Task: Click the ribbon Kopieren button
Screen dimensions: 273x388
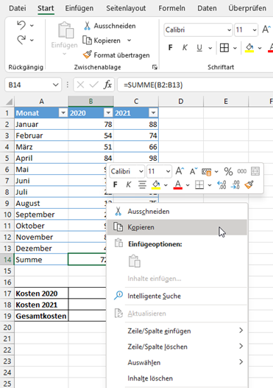Action: [x=102, y=41]
